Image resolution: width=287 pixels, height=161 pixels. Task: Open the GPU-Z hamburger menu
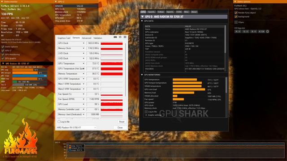coord(125,37)
